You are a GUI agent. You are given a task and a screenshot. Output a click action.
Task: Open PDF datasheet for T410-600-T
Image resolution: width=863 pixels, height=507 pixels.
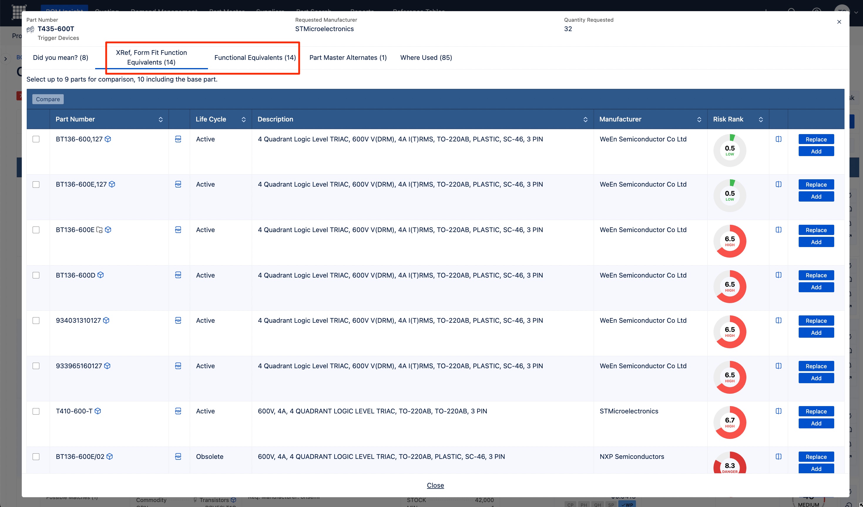[x=178, y=411]
